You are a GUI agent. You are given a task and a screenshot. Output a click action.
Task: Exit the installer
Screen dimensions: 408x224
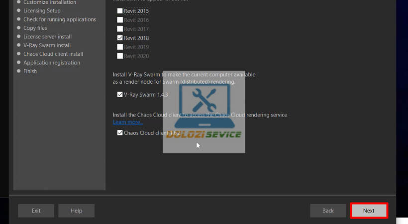(x=36, y=211)
